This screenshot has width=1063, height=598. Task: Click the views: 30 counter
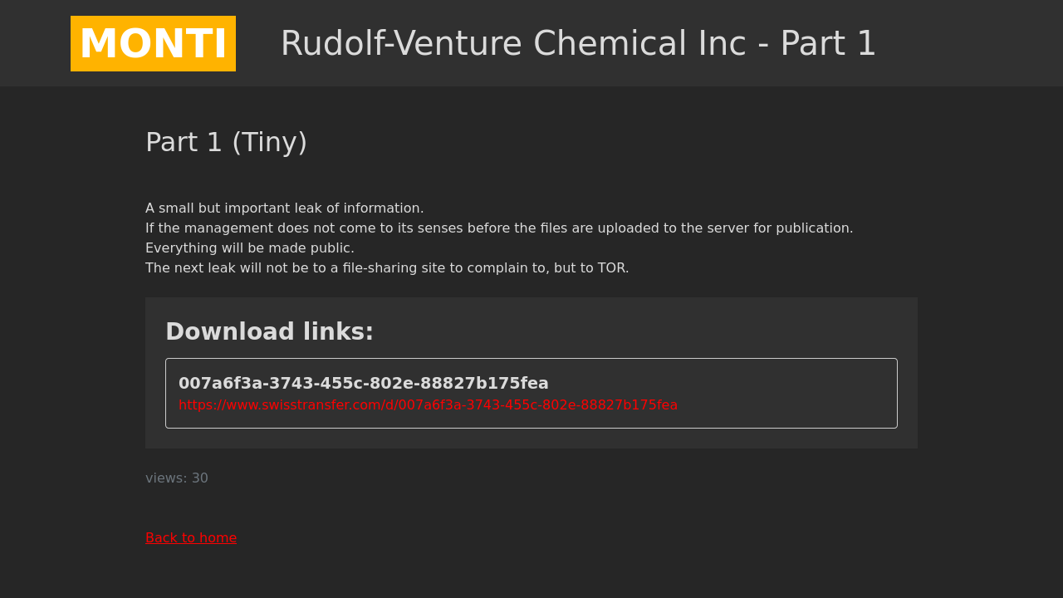177,478
